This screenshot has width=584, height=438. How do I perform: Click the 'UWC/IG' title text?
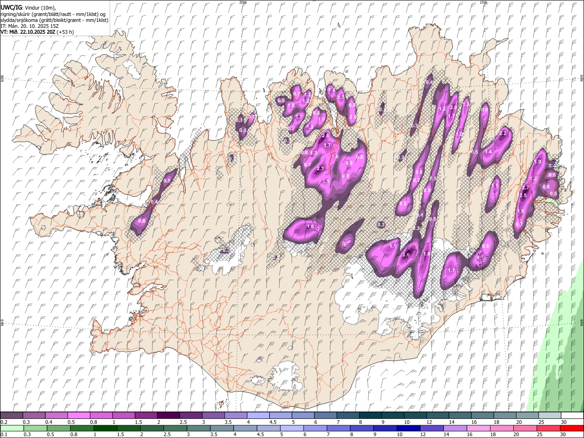tap(11, 7)
